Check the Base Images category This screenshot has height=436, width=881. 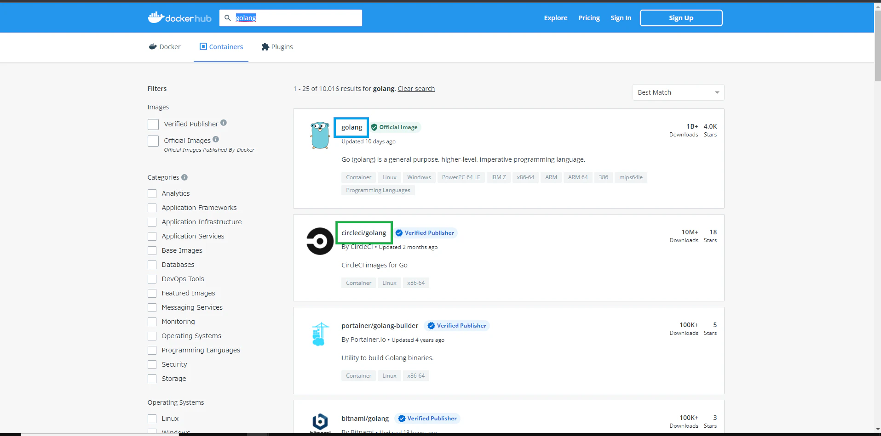pos(152,250)
